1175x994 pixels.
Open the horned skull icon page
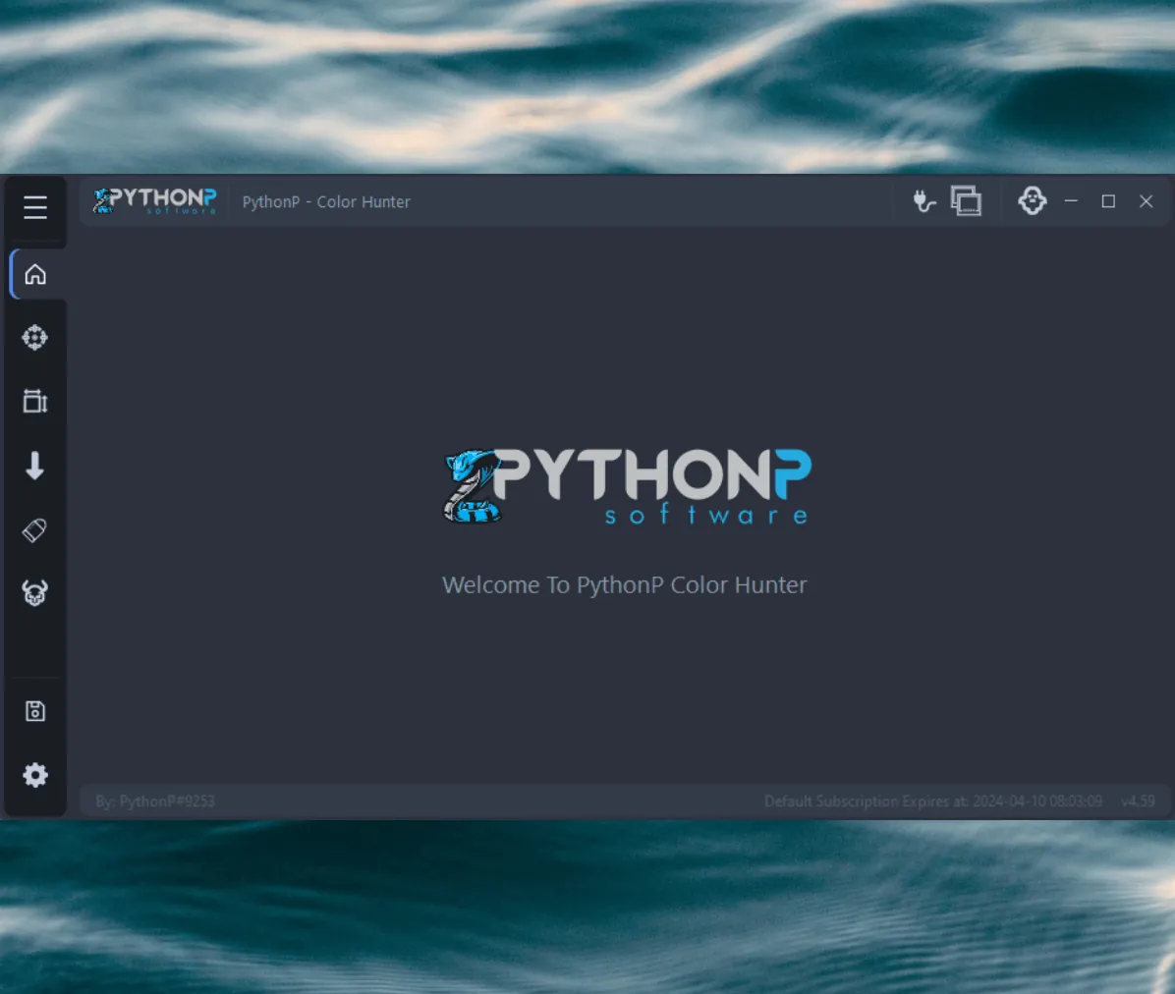tap(34, 592)
